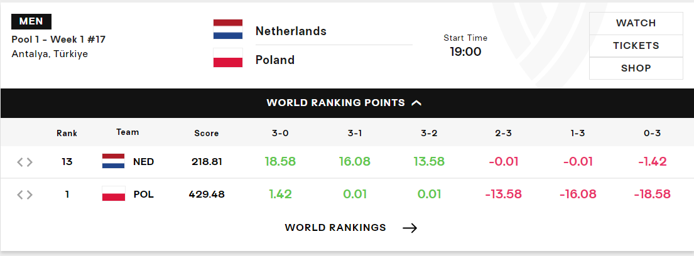Viewport: 694px width, 256px height.
Task: Click the Poland flag in match header
Action: tap(228, 58)
